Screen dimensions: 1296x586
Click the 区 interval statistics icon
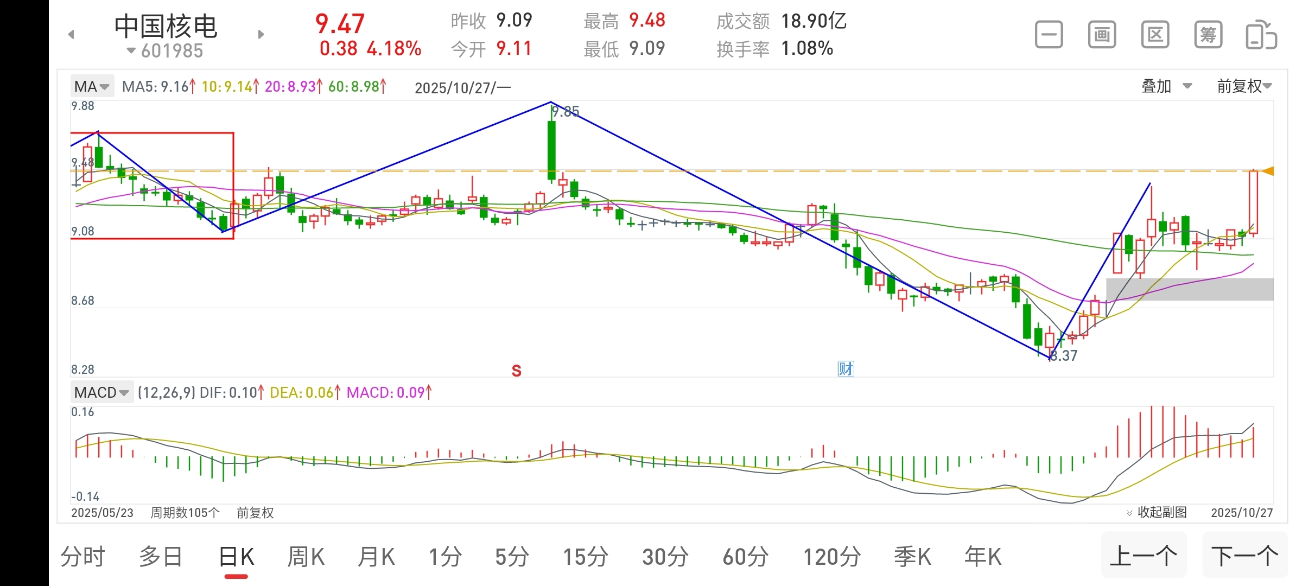pyautogui.click(x=1155, y=35)
